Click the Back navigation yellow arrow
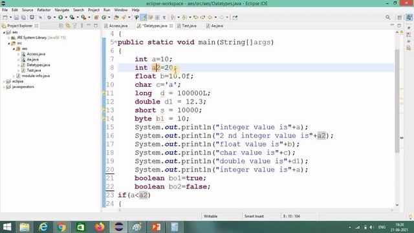The width and height of the screenshot is (414, 233). click(x=210, y=17)
